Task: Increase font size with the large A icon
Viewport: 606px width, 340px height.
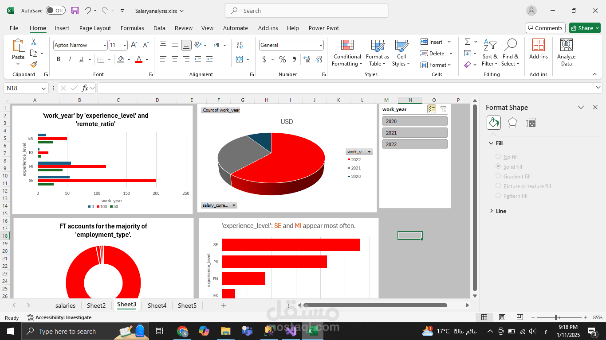Action: pos(134,45)
